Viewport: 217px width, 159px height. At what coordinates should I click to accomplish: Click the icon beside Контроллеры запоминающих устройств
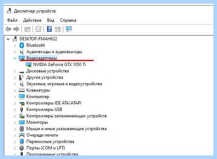pyautogui.click(x=22, y=116)
